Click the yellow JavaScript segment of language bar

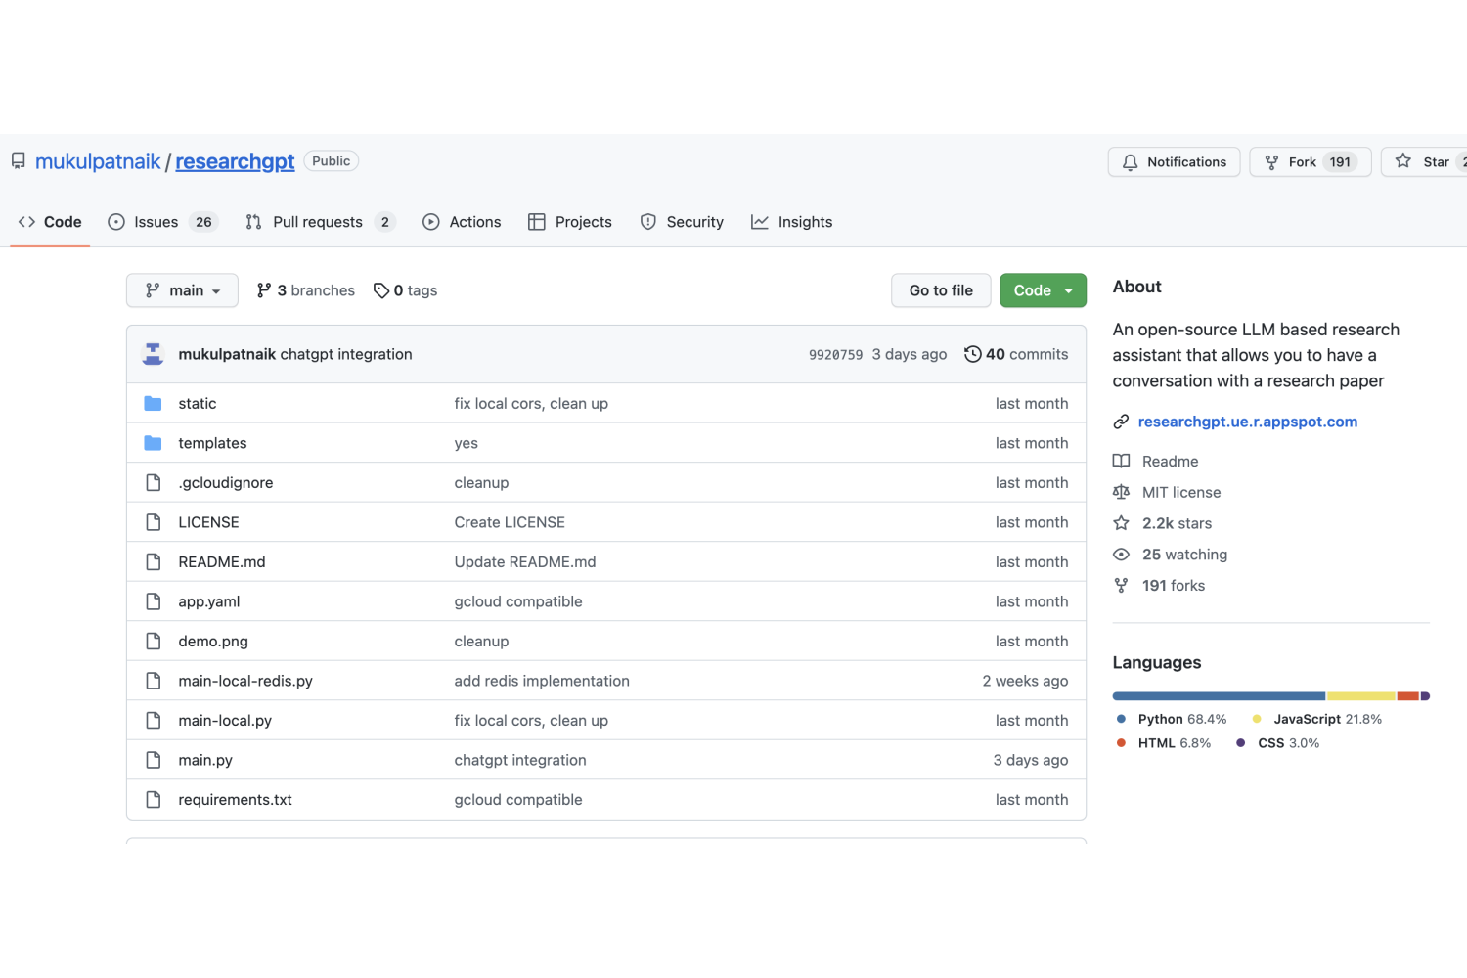[x=1361, y=696]
